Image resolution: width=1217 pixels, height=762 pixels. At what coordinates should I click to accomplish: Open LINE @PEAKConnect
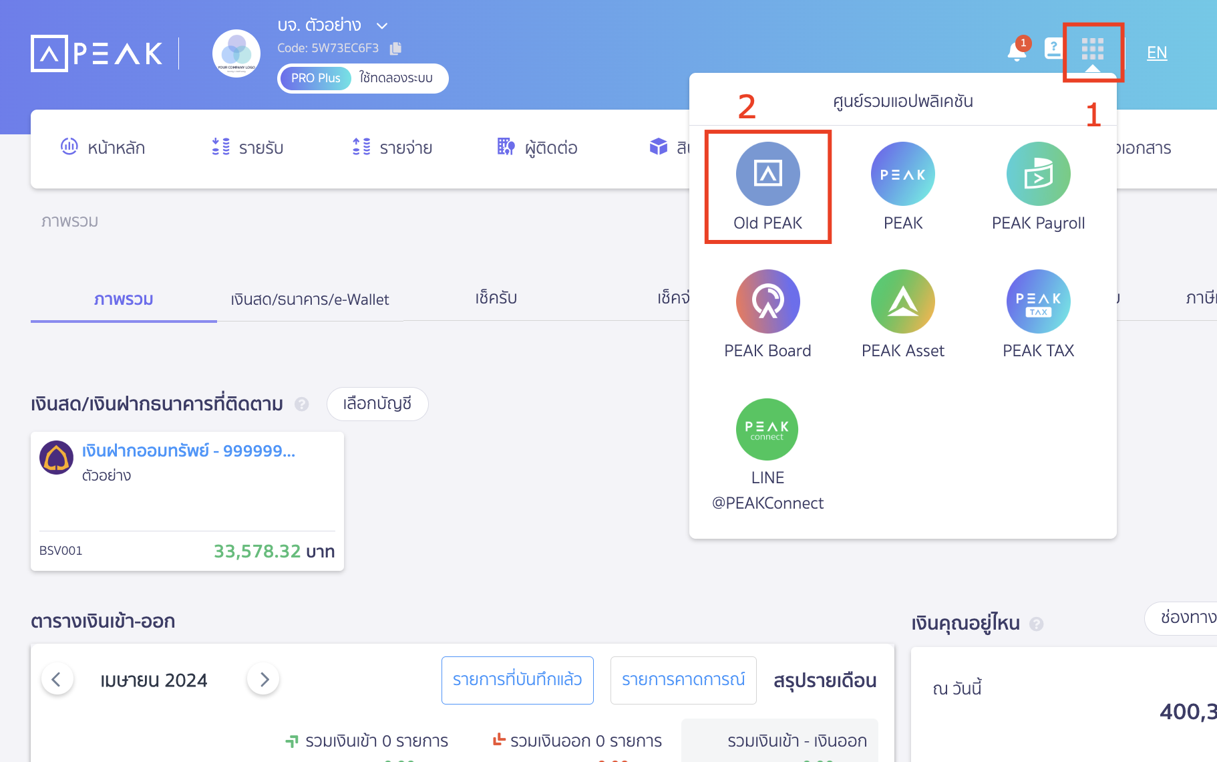767,455
